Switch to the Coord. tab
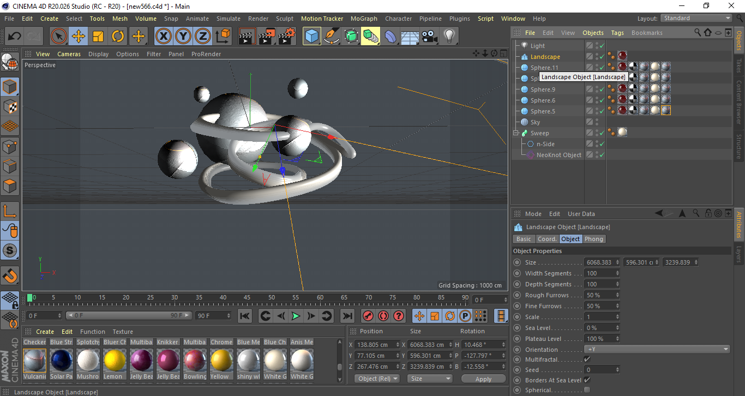Viewport: 745px width, 396px height. [x=547, y=239]
